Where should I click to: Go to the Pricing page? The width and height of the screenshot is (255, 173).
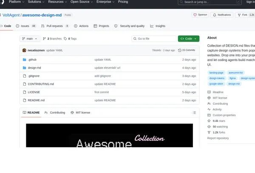click(123, 2)
